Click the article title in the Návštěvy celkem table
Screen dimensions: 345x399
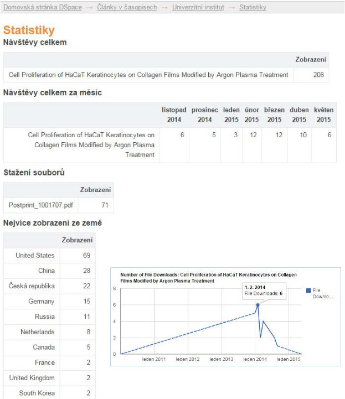[148, 75]
